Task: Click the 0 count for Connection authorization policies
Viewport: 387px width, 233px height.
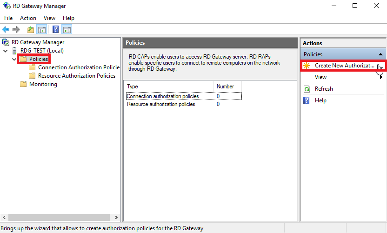Action: [218, 96]
